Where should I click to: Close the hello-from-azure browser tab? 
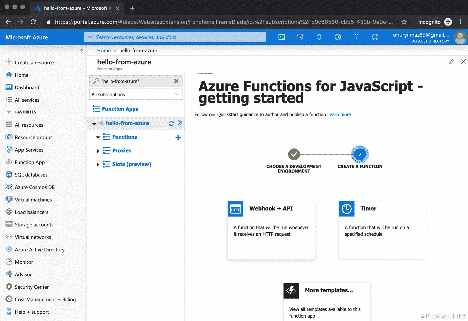point(117,8)
